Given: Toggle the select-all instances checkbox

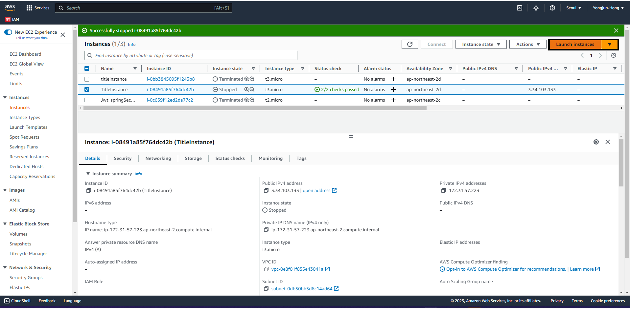Looking at the screenshot, I should pos(87,68).
